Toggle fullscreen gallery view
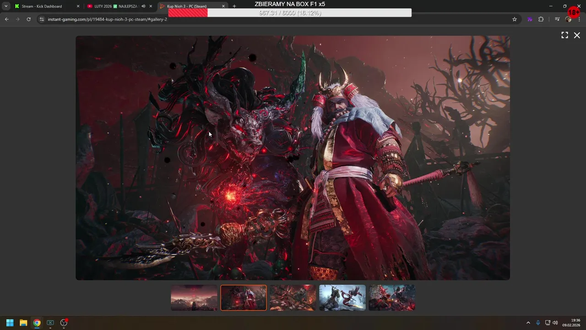The image size is (586, 330). tap(565, 35)
